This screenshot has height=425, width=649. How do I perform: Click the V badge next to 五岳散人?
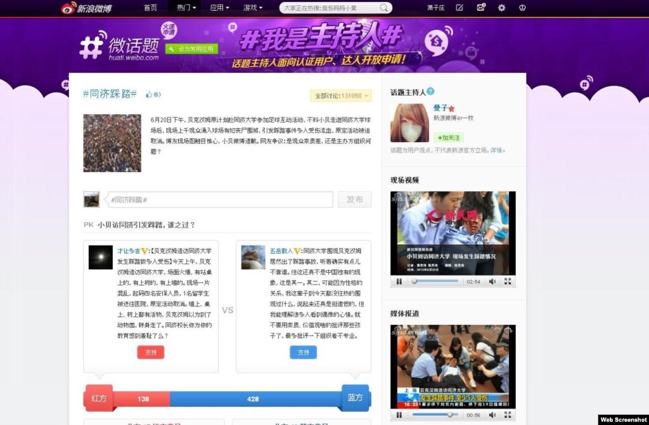pos(297,251)
